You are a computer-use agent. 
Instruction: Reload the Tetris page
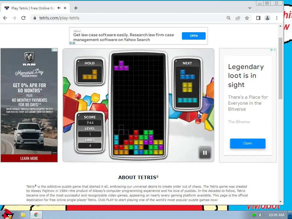pos(23,18)
